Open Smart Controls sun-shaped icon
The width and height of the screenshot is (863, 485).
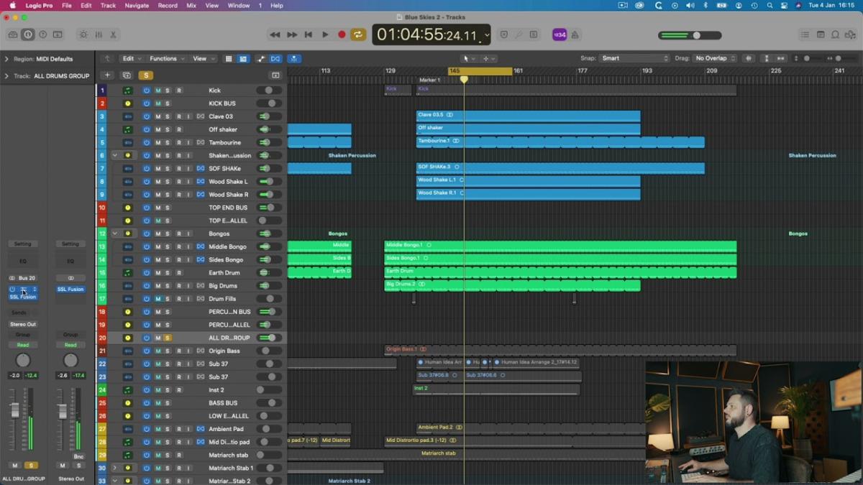click(83, 34)
